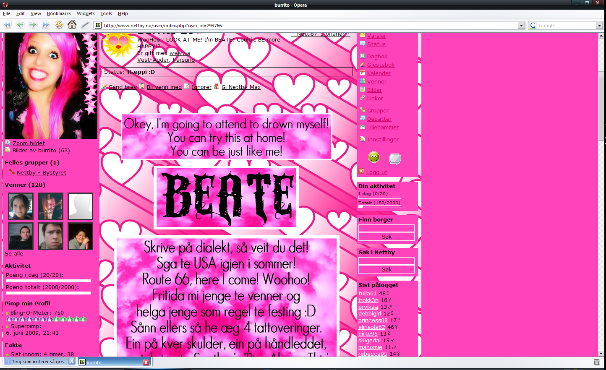Focus the Finn borger input field

click(387, 228)
